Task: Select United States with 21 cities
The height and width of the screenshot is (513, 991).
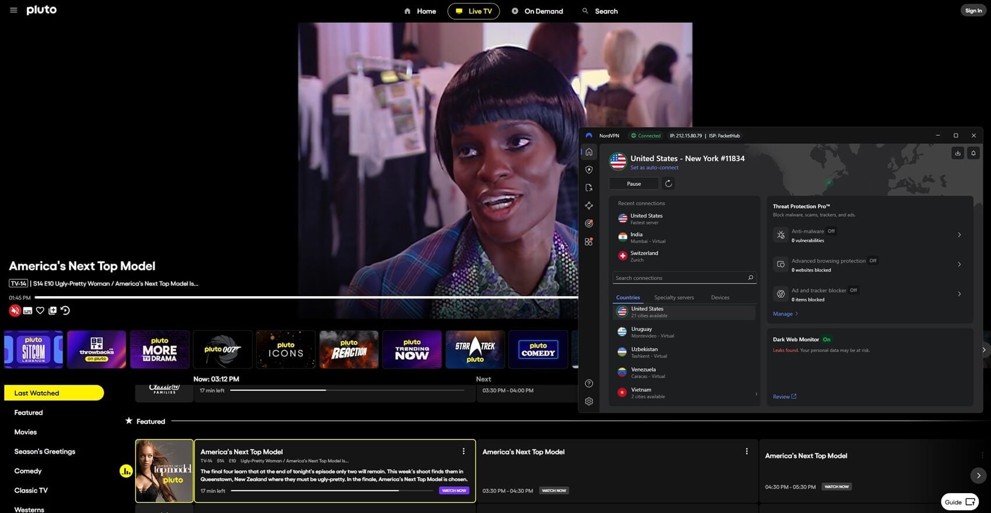Action: tap(684, 312)
